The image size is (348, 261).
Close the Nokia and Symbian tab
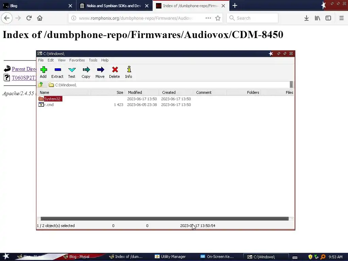coord(147,6)
